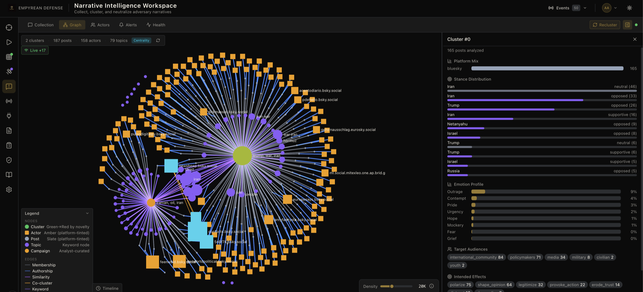Open the grid icon in sidebar

tap(9, 57)
